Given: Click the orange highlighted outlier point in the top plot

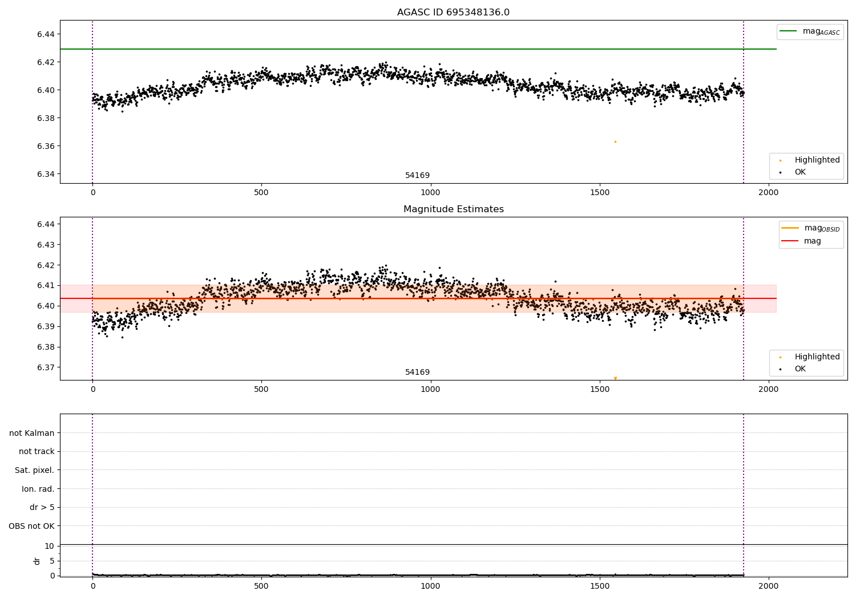Looking at the screenshot, I should pyautogui.click(x=615, y=141).
